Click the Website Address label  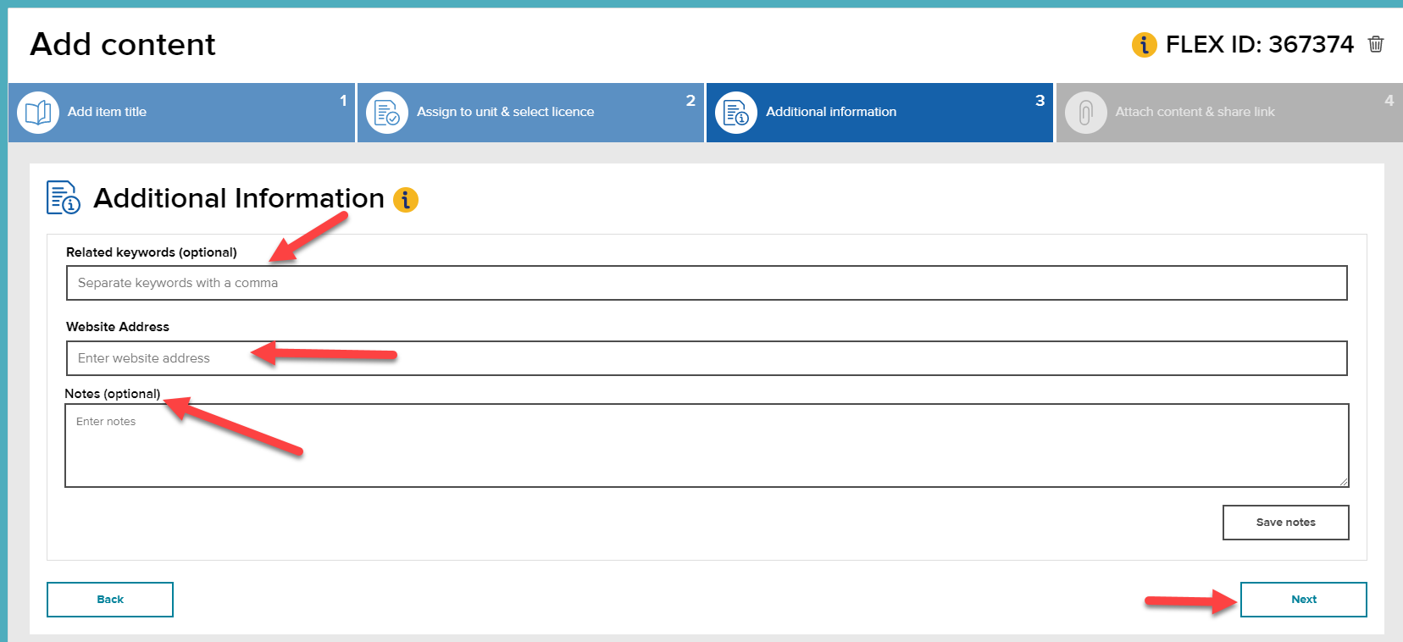point(118,327)
